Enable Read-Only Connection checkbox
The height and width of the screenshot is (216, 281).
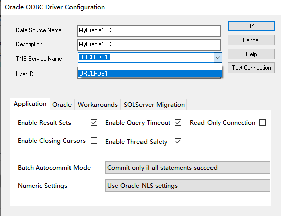coord(262,123)
